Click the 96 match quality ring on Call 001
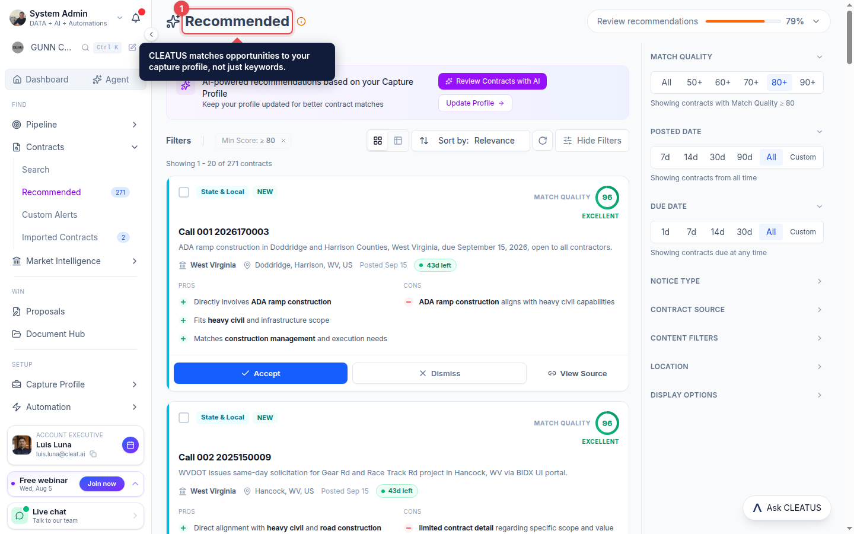The width and height of the screenshot is (854, 534). [607, 198]
